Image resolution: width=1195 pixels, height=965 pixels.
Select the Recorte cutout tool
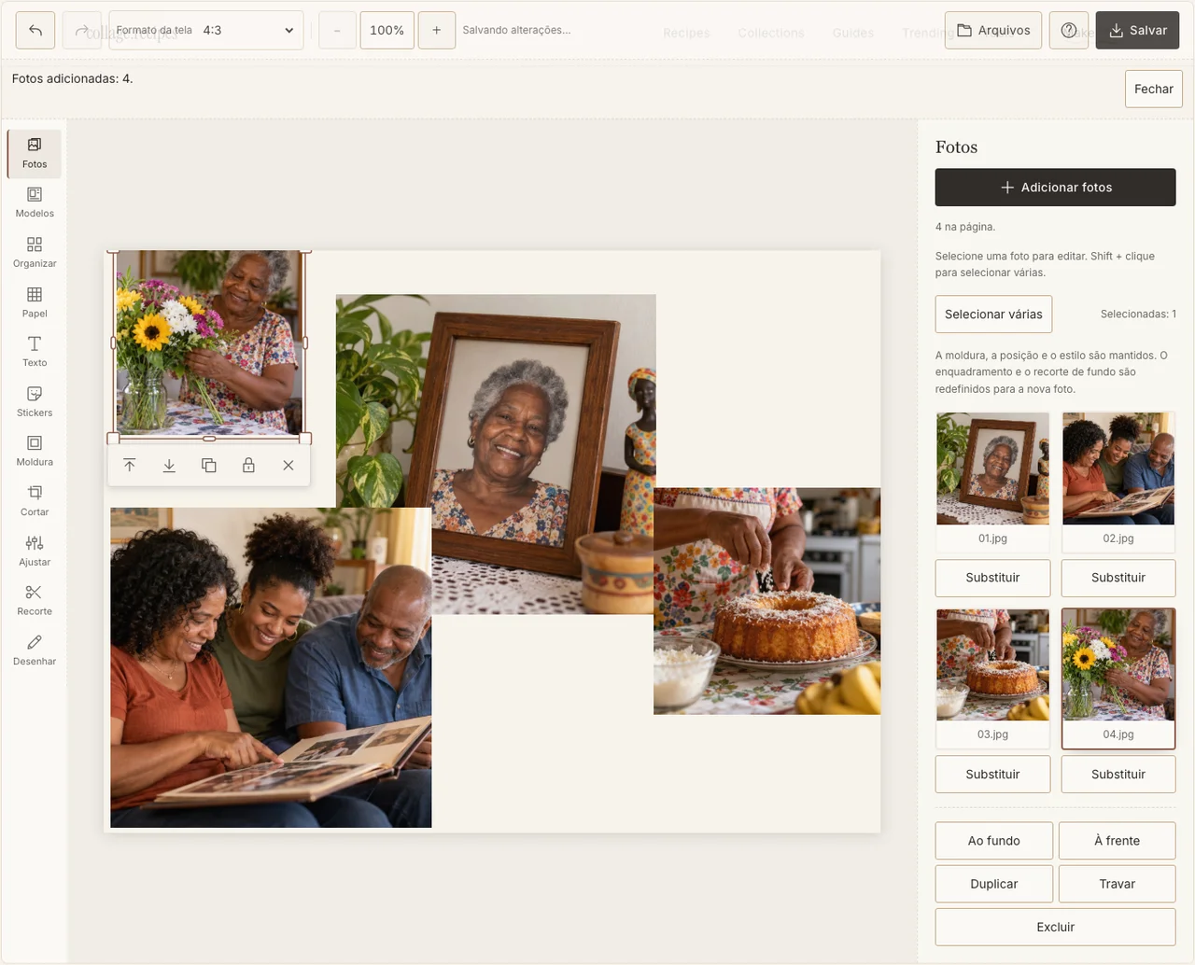[x=35, y=601]
